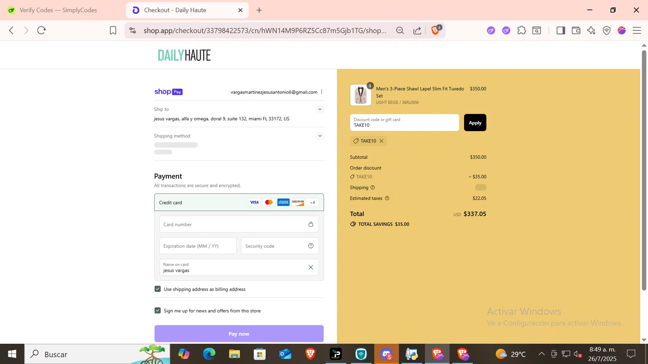Apply the discount code

coord(475,122)
